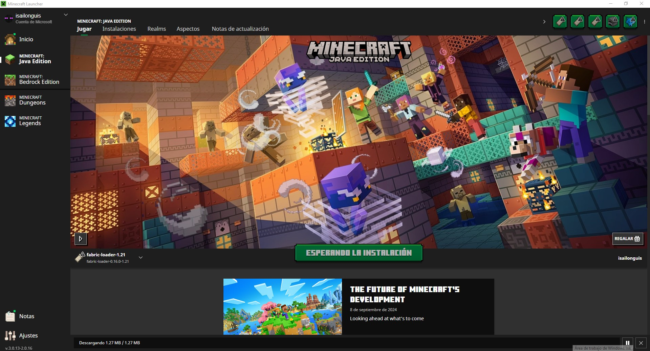Switch to the Jugar tab
650x351 pixels.
point(84,29)
